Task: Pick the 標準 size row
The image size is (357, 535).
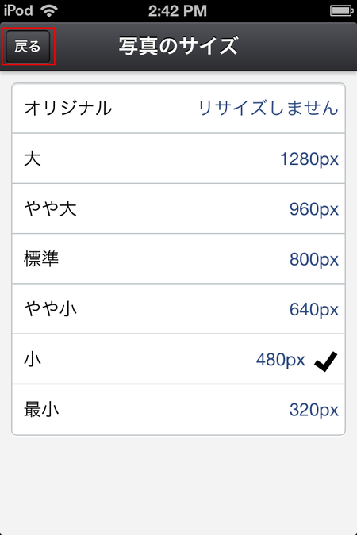Action: pos(178,259)
